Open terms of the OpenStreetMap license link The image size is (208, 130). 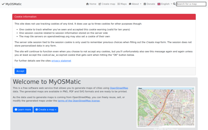pyautogui.click(x=79, y=101)
